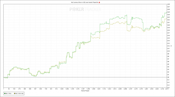Image resolution: width=175 pixels, height=97 pixels.
Task: Click the $25 y-axis tick label
Action: pos(169,12)
